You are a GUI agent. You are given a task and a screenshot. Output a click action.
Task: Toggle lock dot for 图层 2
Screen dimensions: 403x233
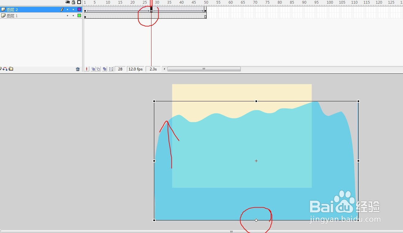(73, 9)
